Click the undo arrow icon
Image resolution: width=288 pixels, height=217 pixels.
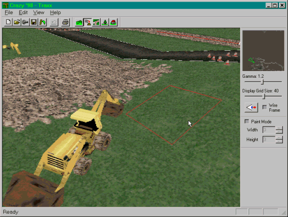pos(54,22)
